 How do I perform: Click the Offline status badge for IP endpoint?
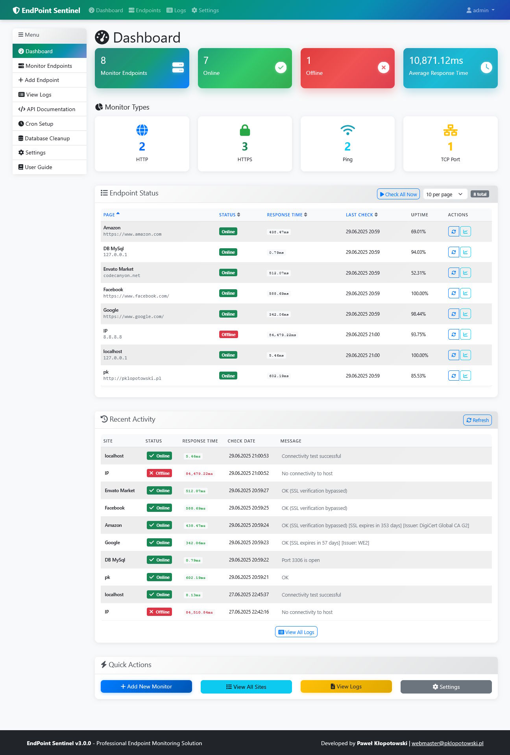(x=228, y=335)
